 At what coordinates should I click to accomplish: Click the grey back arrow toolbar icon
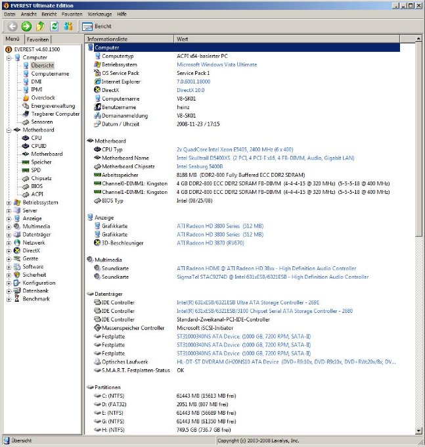point(12,26)
